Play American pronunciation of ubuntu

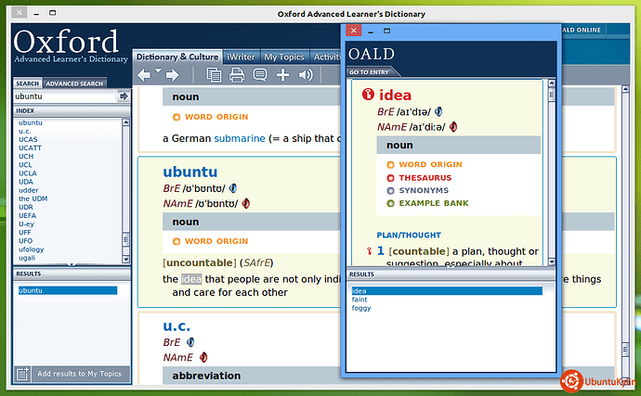(245, 203)
